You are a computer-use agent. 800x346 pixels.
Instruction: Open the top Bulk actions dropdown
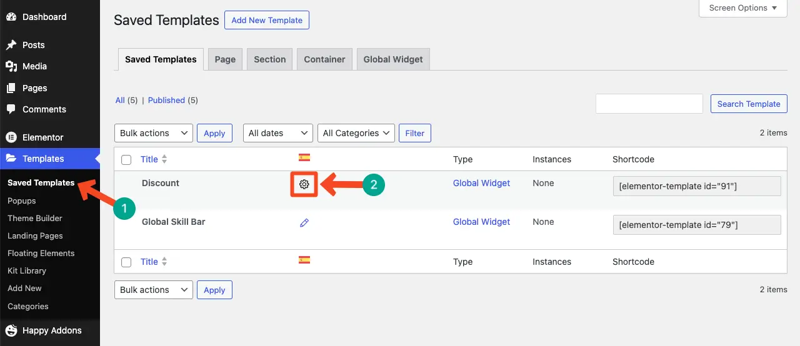pyautogui.click(x=154, y=133)
